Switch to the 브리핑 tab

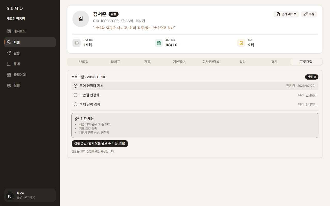coord(84,62)
